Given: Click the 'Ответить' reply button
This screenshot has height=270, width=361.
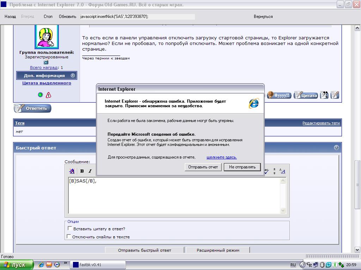Looking at the screenshot, I should click(32, 108).
